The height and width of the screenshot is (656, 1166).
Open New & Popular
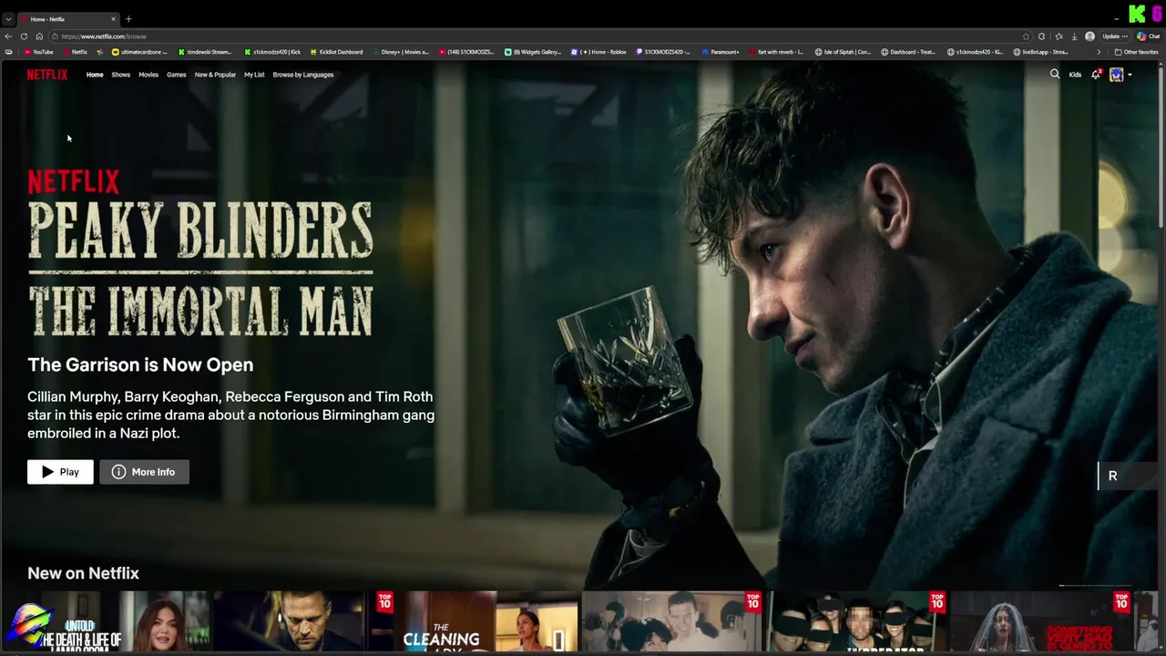pyautogui.click(x=215, y=75)
